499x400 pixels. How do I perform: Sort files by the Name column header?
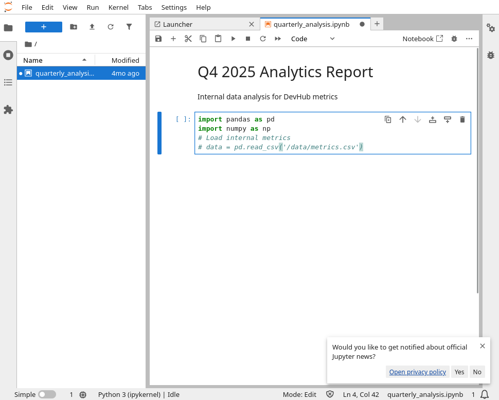(x=56, y=60)
